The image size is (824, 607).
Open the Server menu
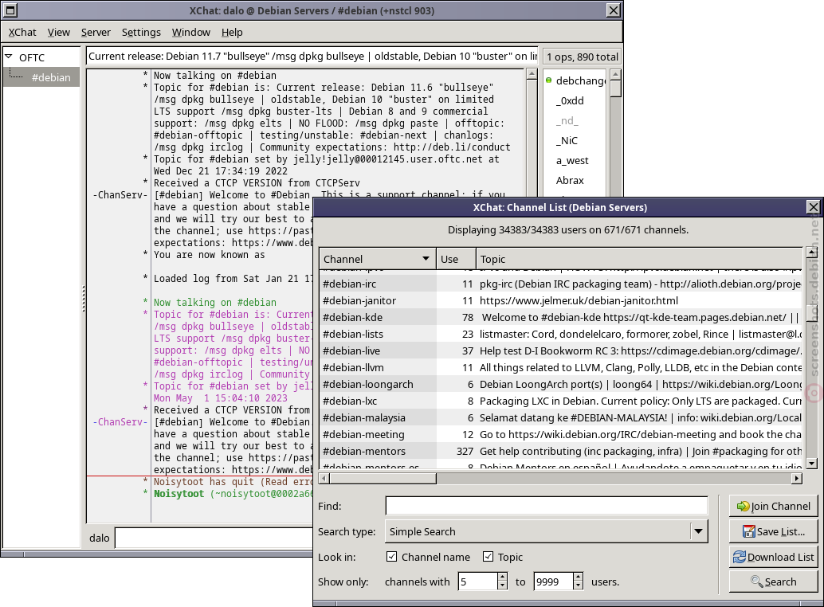(96, 33)
